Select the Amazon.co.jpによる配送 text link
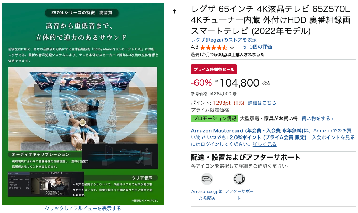This screenshot has width=358, height=213. point(207,195)
